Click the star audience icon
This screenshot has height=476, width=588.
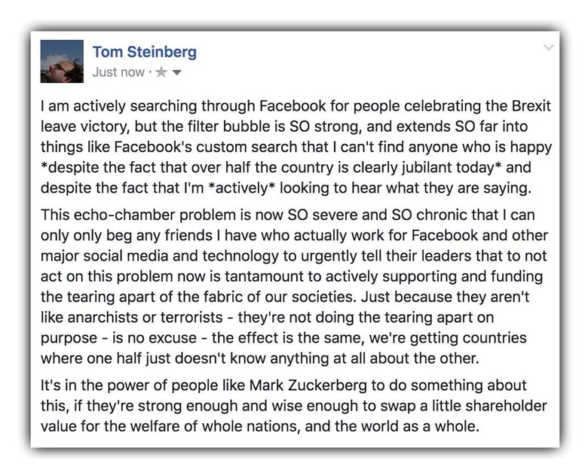pos(161,73)
